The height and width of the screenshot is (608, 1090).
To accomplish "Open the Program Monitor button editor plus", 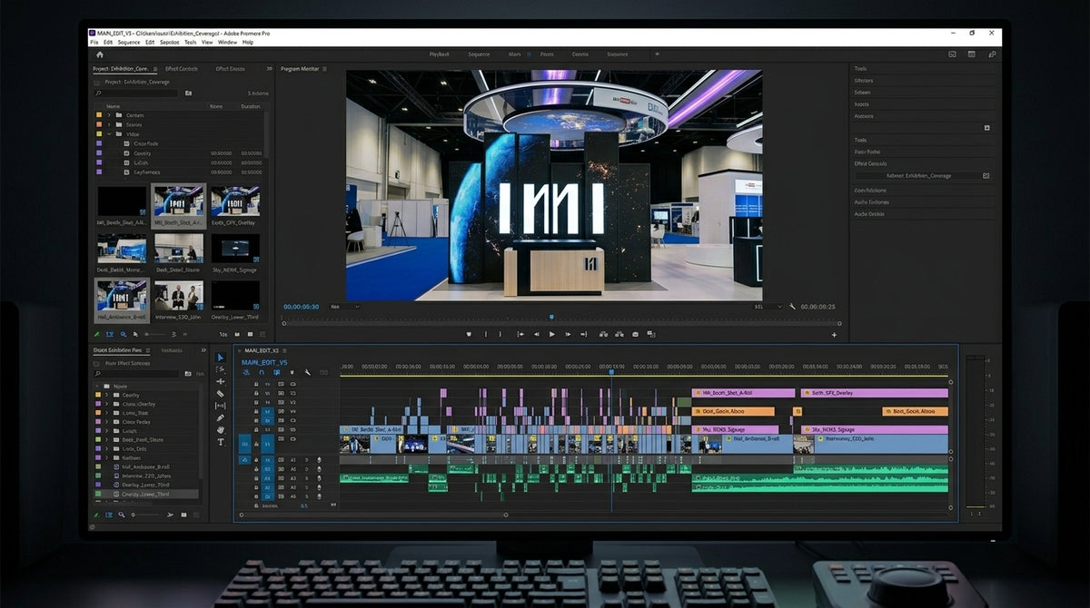I will (x=834, y=334).
